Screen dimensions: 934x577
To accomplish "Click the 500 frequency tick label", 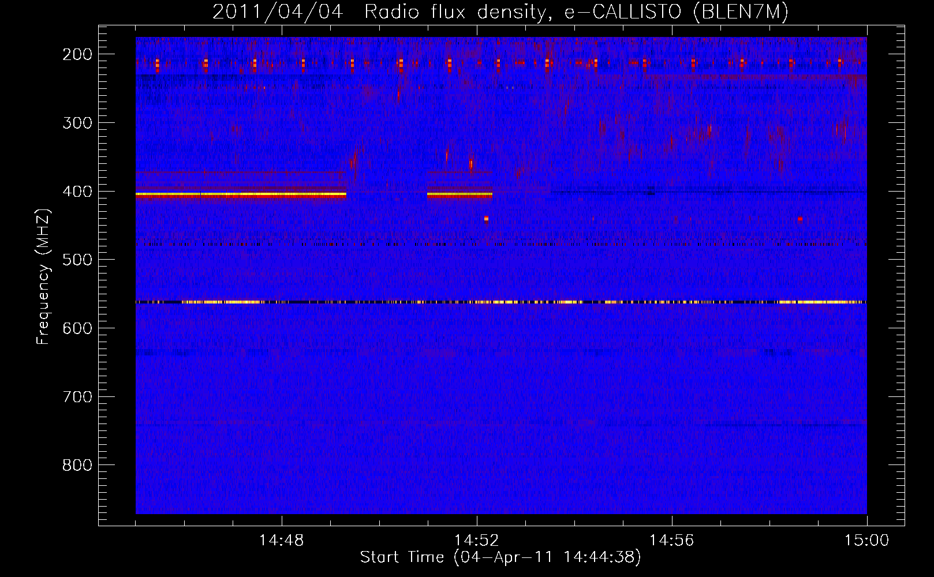I will coord(77,260).
